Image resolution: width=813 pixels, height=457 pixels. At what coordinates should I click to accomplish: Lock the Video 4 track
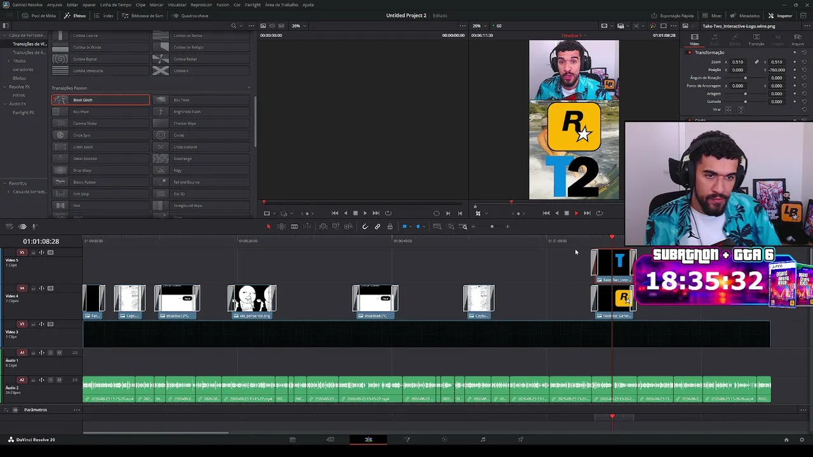33,288
